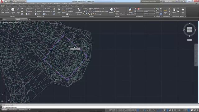Toggle MODELO space button in status bar

[133, 110]
